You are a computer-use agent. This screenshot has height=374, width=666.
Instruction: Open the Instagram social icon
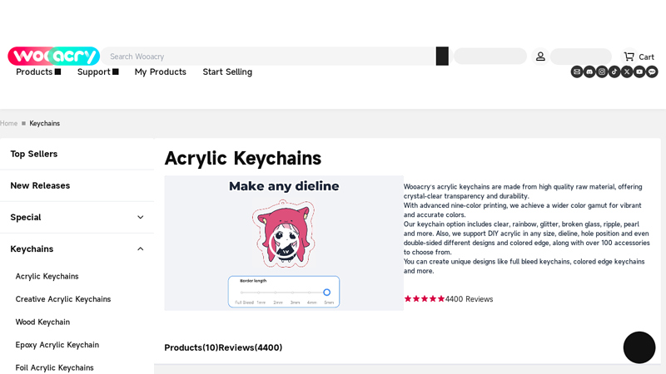602,71
